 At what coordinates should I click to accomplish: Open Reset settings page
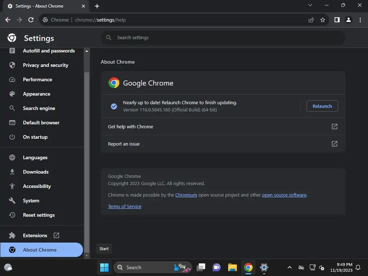coord(42,215)
